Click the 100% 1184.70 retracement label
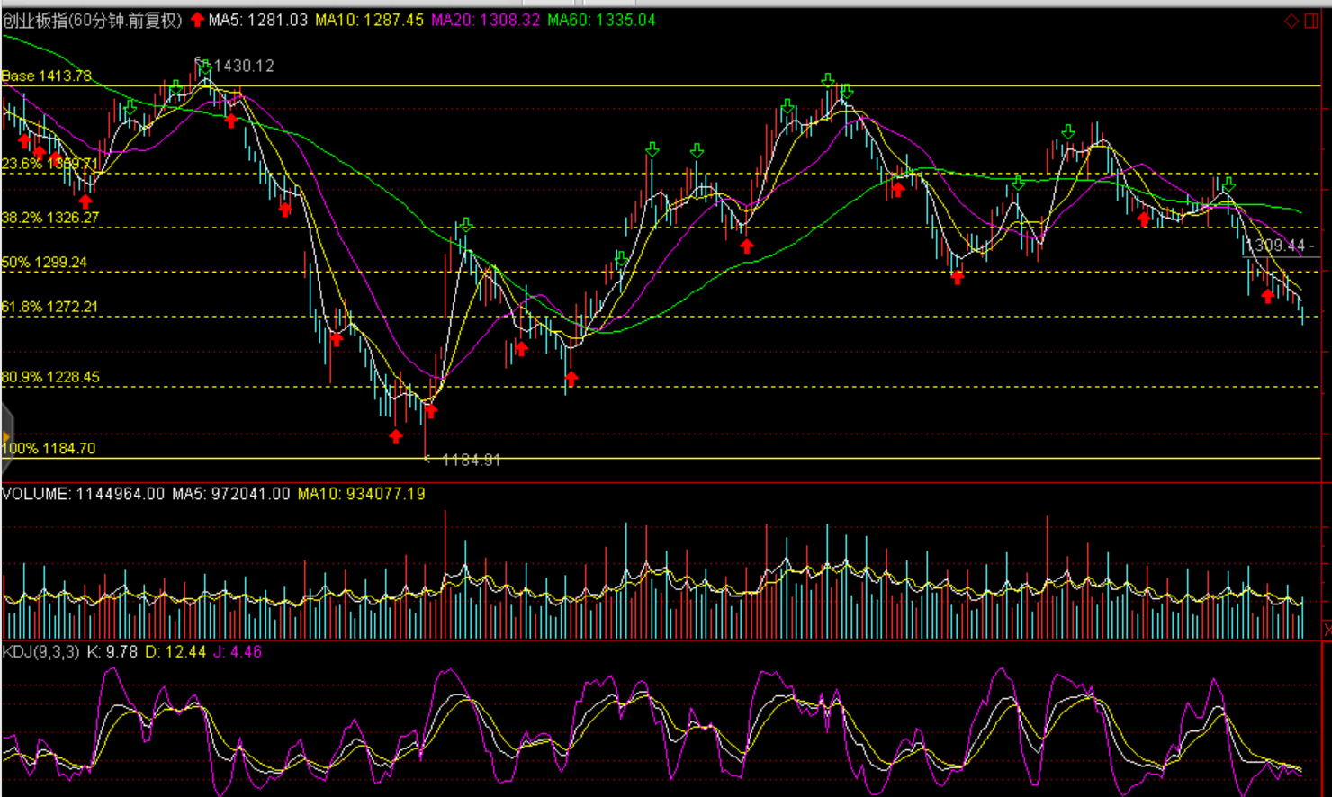1332x797 pixels. click(x=49, y=449)
